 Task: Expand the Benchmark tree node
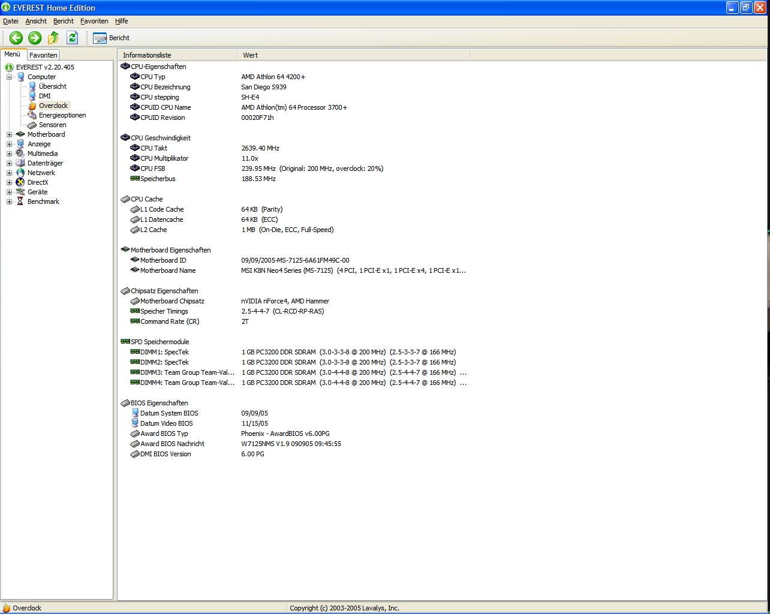[9, 201]
